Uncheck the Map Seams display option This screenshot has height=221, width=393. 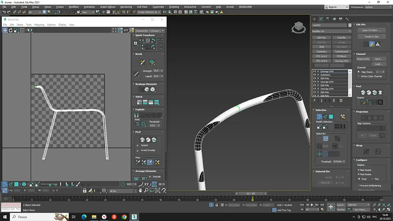tap(359, 170)
